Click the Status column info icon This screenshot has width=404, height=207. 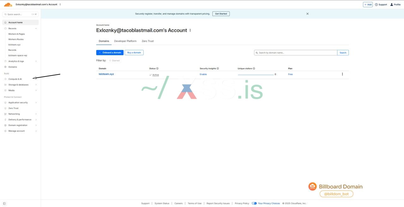pos(157,68)
